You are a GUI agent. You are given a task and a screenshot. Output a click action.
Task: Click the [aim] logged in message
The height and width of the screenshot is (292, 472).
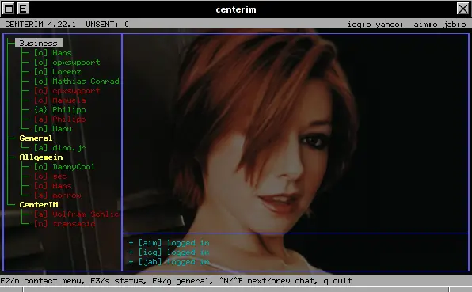[x=169, y=243]
